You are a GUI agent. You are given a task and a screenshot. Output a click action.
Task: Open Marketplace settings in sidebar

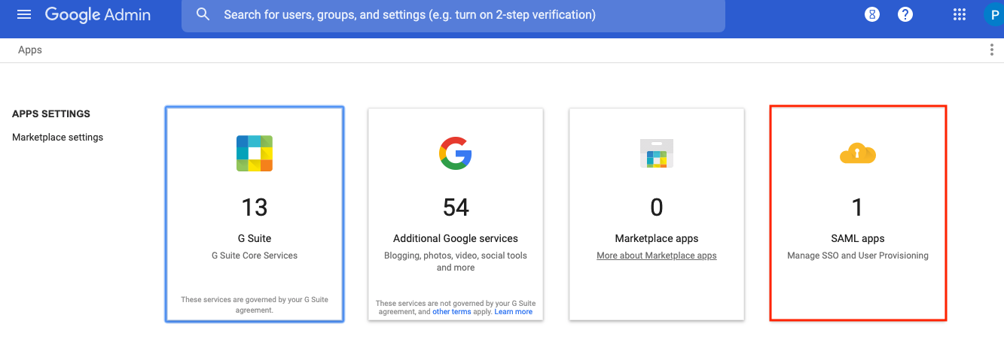58,137
